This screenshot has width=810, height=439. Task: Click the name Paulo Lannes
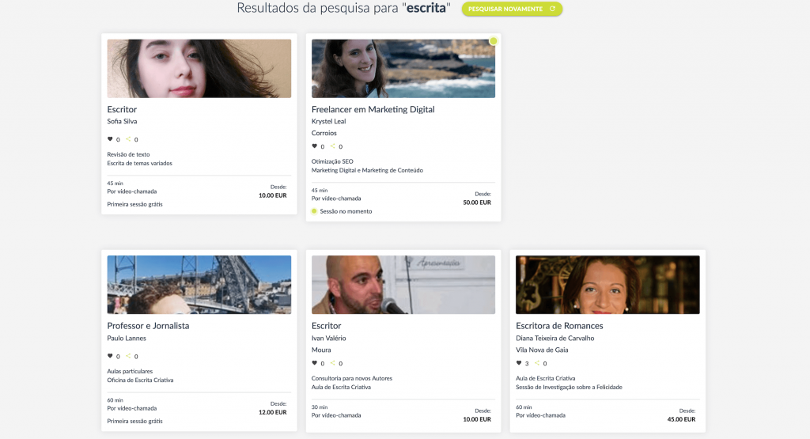127,339
